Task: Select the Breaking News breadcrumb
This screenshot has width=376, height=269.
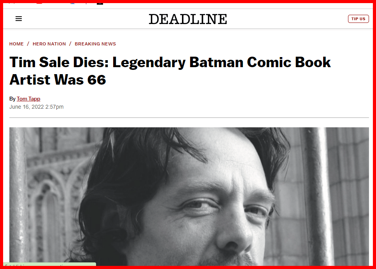Action: point(95,44)
